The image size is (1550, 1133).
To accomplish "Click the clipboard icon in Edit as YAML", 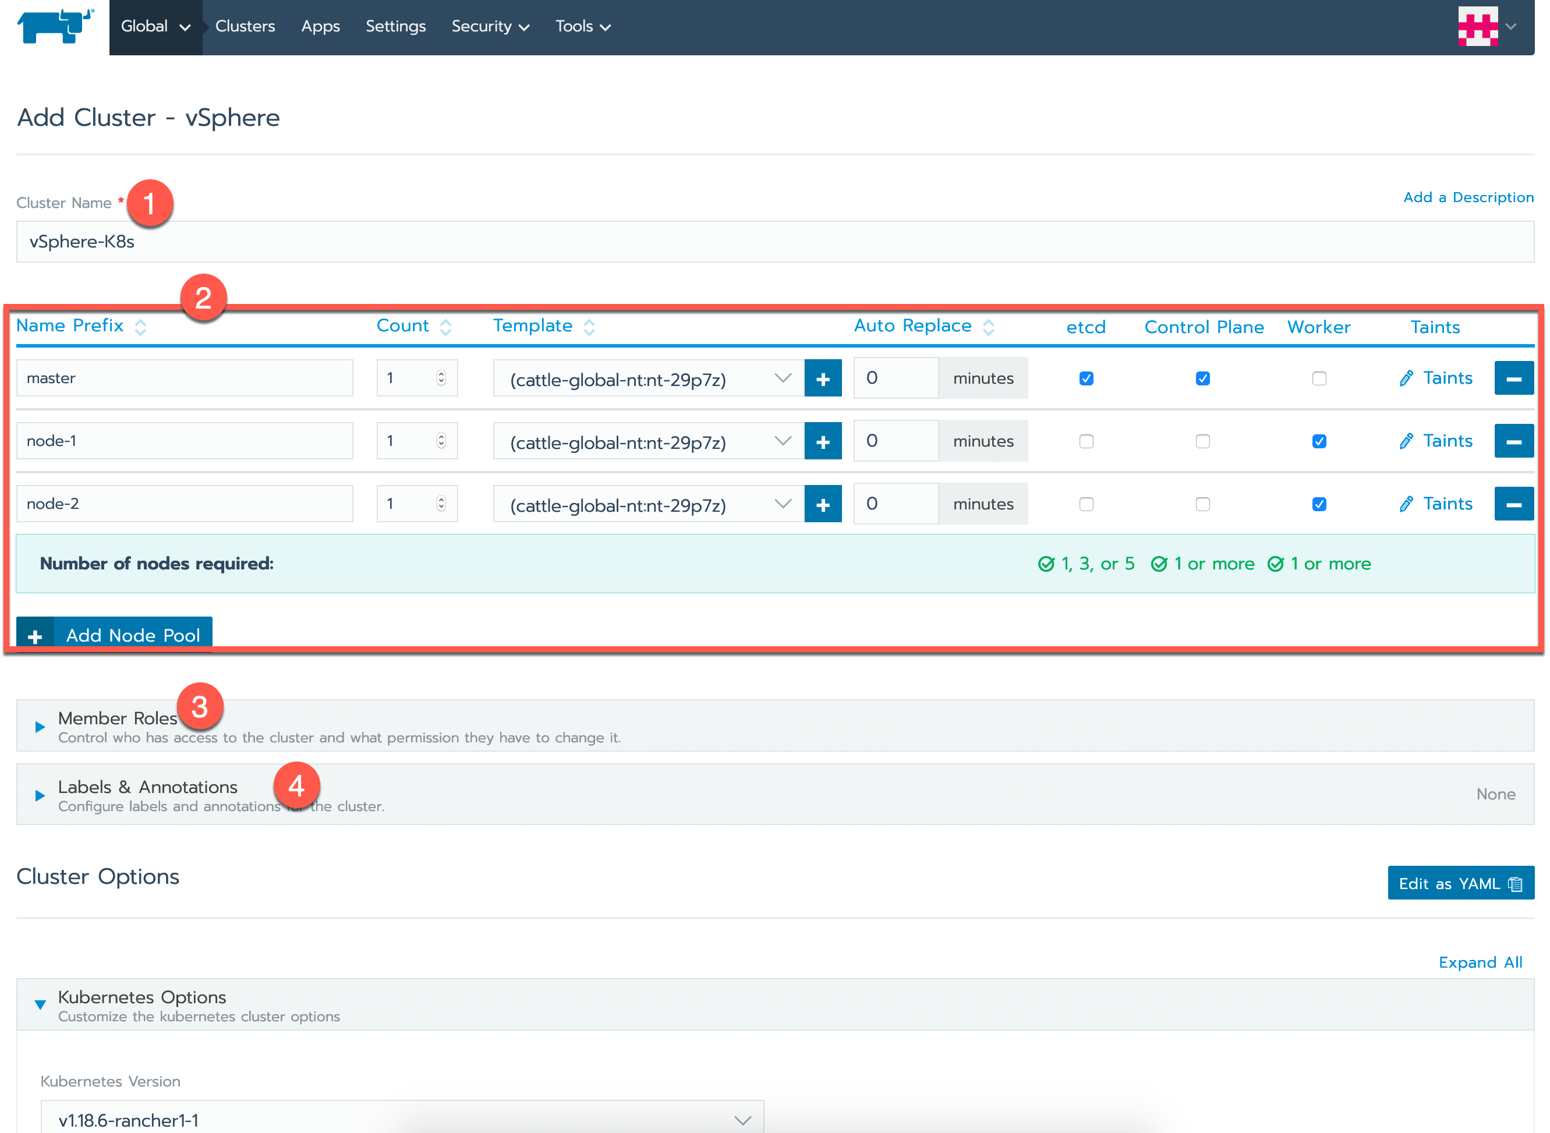I will pyautogui.click(x=1515, y=884).
